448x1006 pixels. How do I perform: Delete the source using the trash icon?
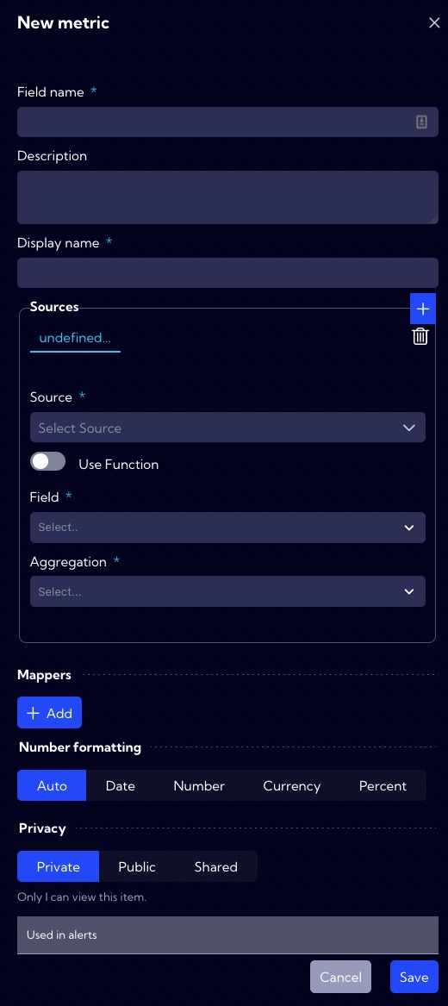[420, 336]
